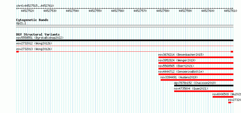This screenshot has height=113, width=241.
Task: Open the esv2732012 (Wong2012b) label
Action: coord(34,43)
